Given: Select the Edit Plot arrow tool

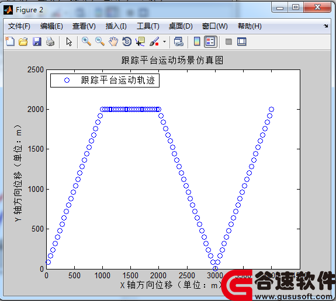Looking at the screenshot, I should point(69,41).
